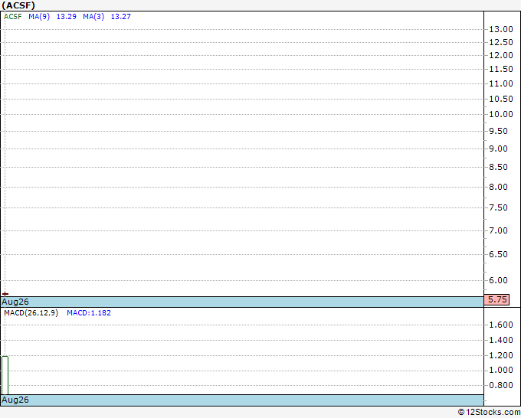Click the MA(3) legend label
Image resolution: width=521 pixels, height=418 pixels.
pyautogui.click(x=93, y=17)
